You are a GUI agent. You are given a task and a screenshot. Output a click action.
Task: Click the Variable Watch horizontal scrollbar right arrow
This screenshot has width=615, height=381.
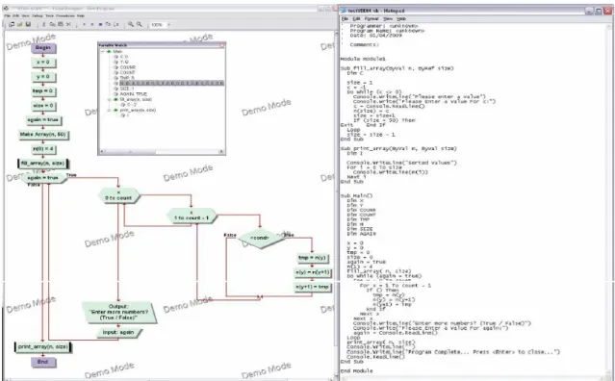tap(221, 151)
